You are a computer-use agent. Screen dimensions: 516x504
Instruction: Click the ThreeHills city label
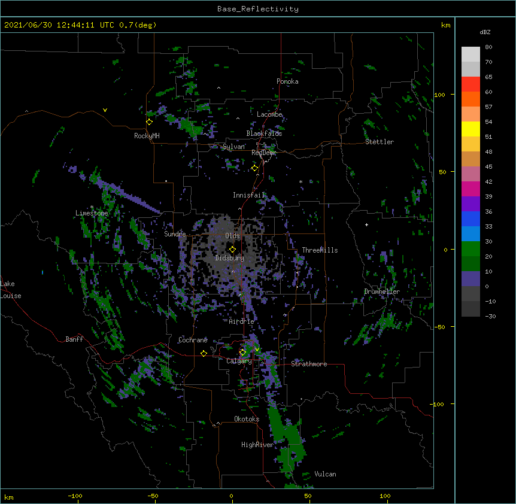(x=320, y=250)
